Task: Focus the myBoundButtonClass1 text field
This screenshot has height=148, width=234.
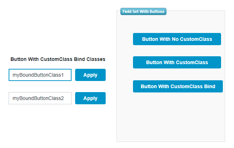Action: tap(40, 75)
